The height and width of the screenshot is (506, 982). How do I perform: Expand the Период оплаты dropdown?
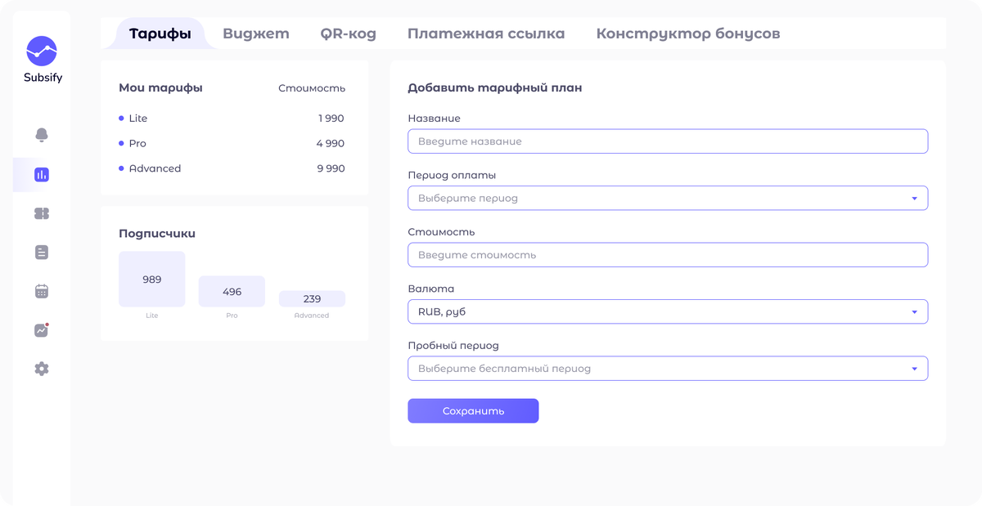click(667, 198)
